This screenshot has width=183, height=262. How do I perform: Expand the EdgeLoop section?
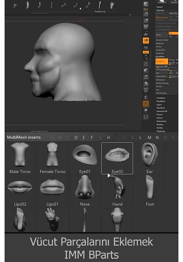click(160, 43)
